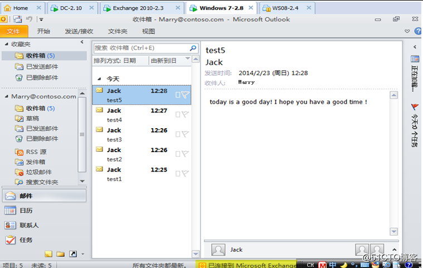Open the 视图 ribbon tab
Screen dimensions: 423x268
tap(148, 31)
